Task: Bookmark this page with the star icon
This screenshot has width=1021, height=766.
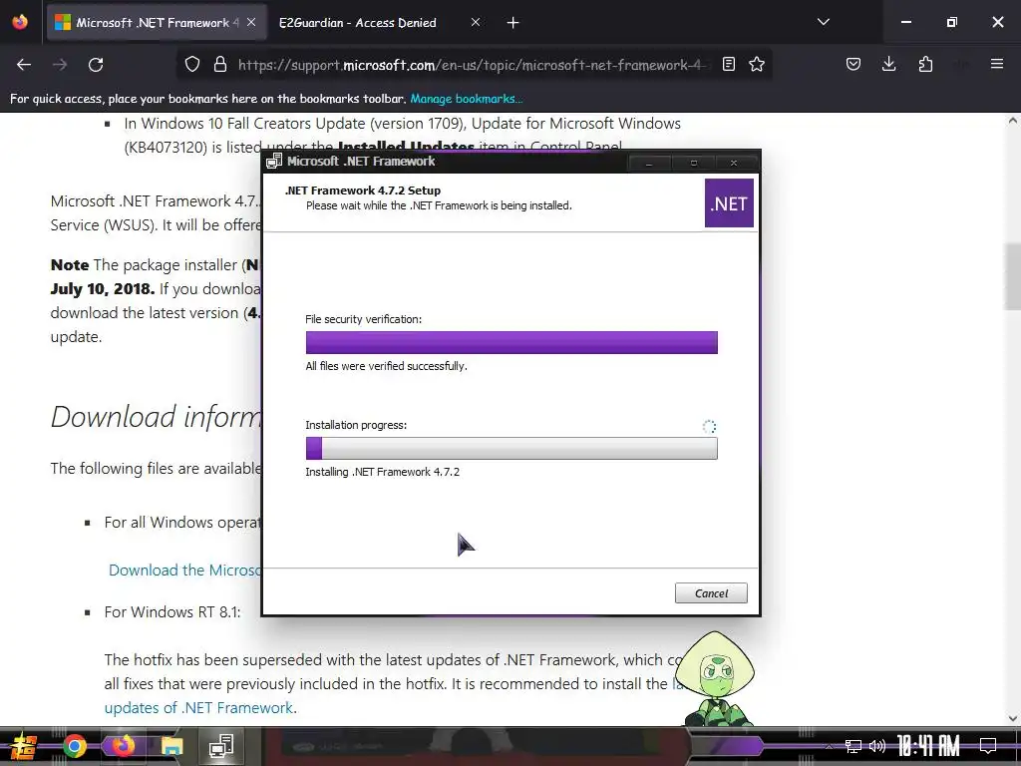Action: coord(757,64)
